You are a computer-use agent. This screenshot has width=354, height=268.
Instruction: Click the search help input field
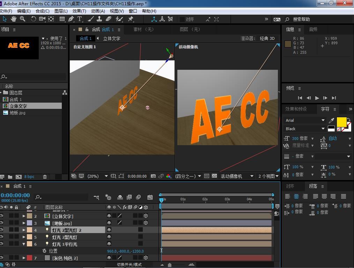[x=319, y=20]
